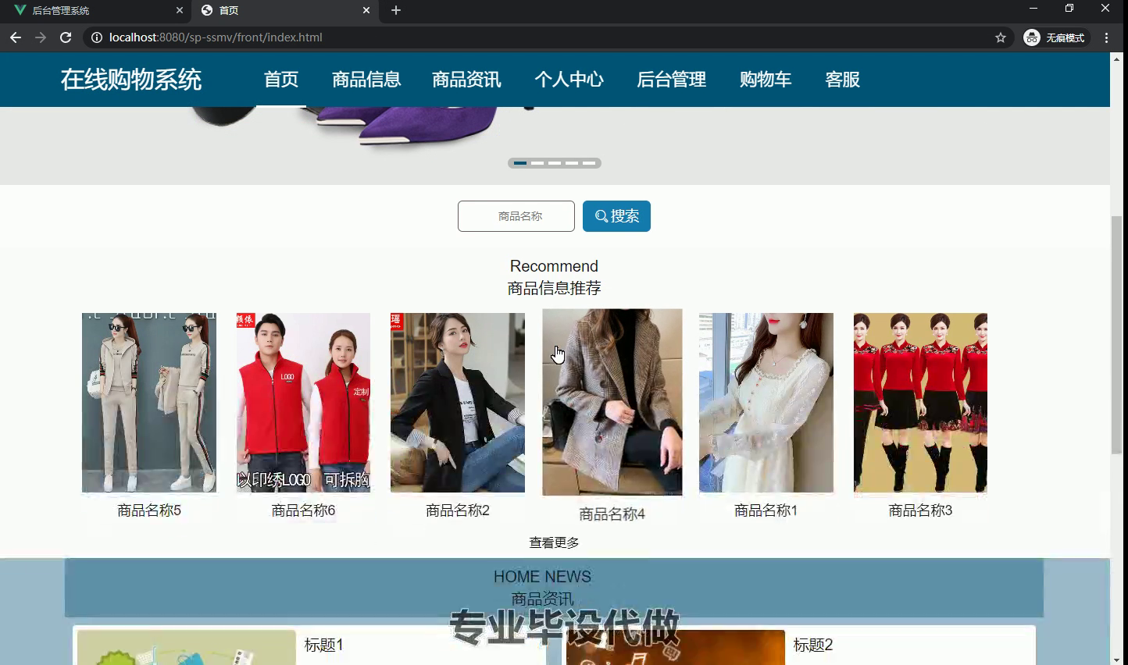Click 查看更多 to view more products
This screenshot has width=1128, height=665.
[x=554, y=542]
